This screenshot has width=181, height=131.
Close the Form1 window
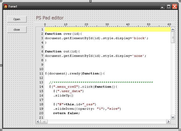pos(175,6)
